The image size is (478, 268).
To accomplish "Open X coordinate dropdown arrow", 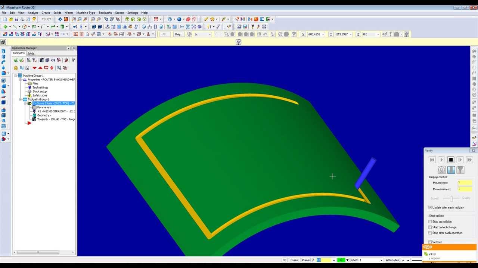I will click(x=323, y=34).
